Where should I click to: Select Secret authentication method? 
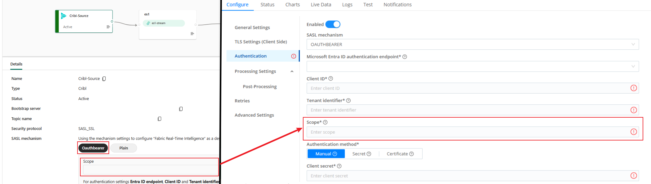click(x=361, y=154)
